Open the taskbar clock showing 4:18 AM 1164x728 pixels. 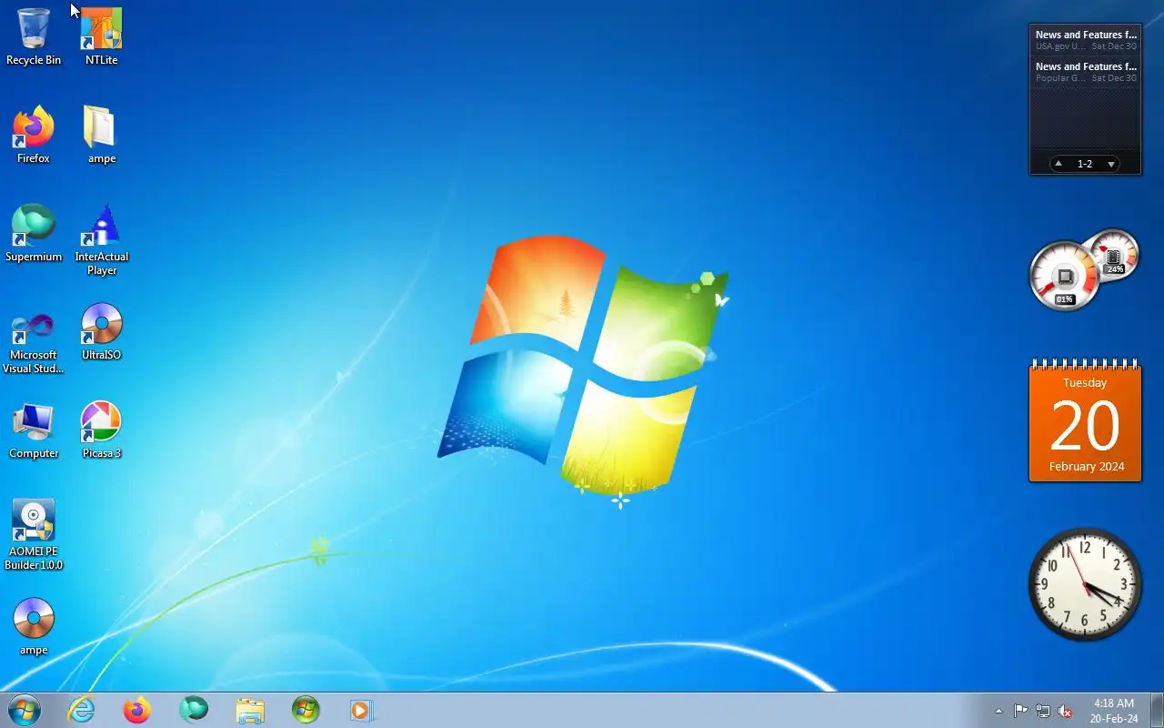click(1114, 711)
